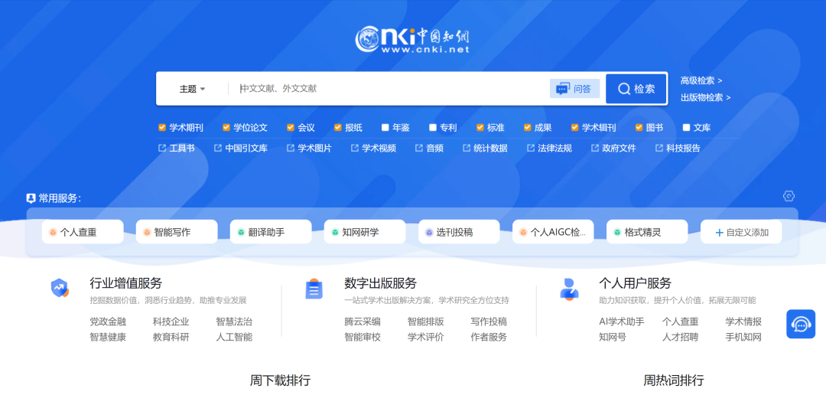Screen dimensions: 826x395
Task: Open 法律法规 external link icon
Action: tap(531, 149)
